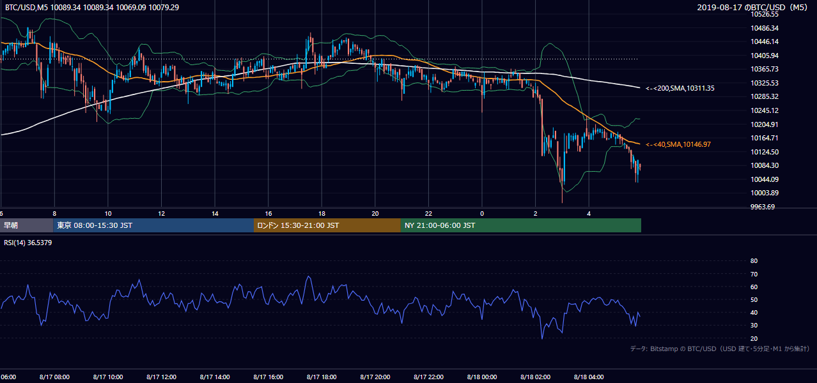The image size is (817, 383).
Task: Click RSI axis level 50
Action: pos(754,299)
